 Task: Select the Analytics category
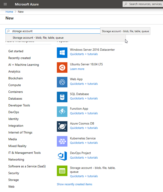pos(14,71)
